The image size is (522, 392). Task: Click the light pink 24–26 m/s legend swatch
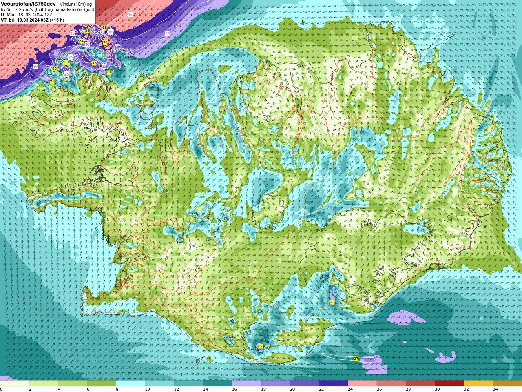tap(362, 383)
